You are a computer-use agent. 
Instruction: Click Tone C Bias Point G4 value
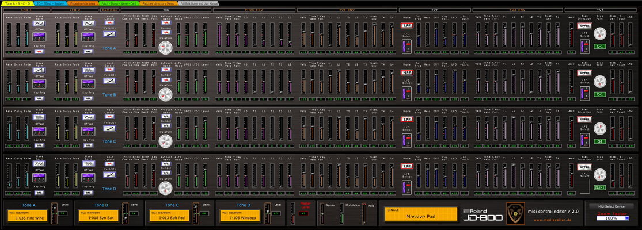(599, 141)
